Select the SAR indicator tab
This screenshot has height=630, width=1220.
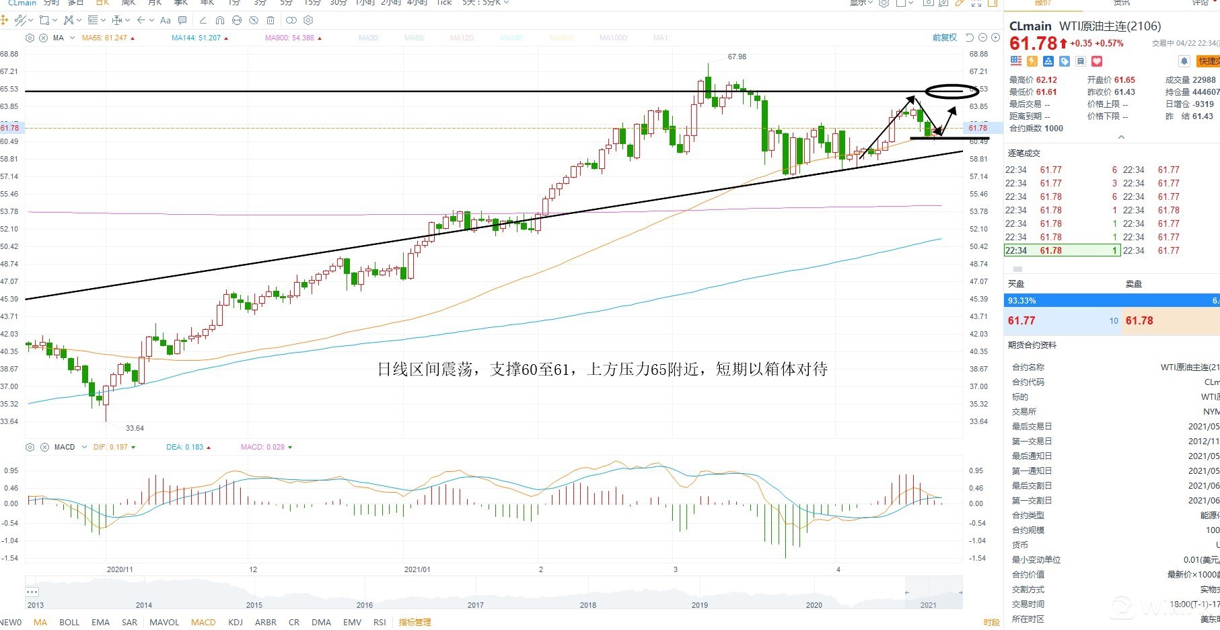coord(129,623)
